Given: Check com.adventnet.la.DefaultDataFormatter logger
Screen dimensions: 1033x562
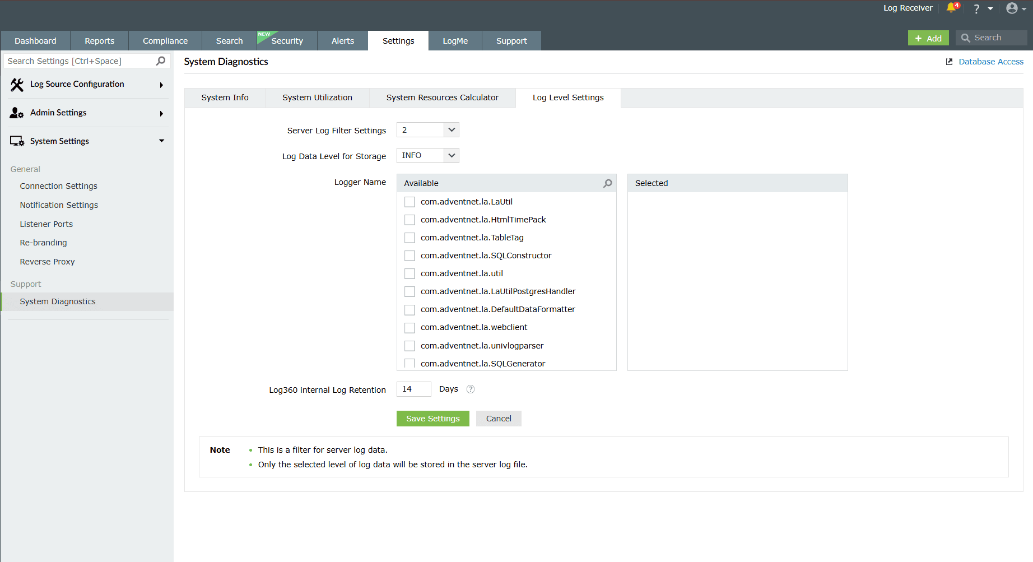Looking at the screenshot, I should click(410, 310).
